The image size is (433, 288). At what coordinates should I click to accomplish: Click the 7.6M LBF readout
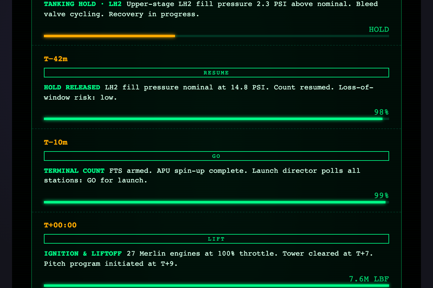tap(369, 279)
